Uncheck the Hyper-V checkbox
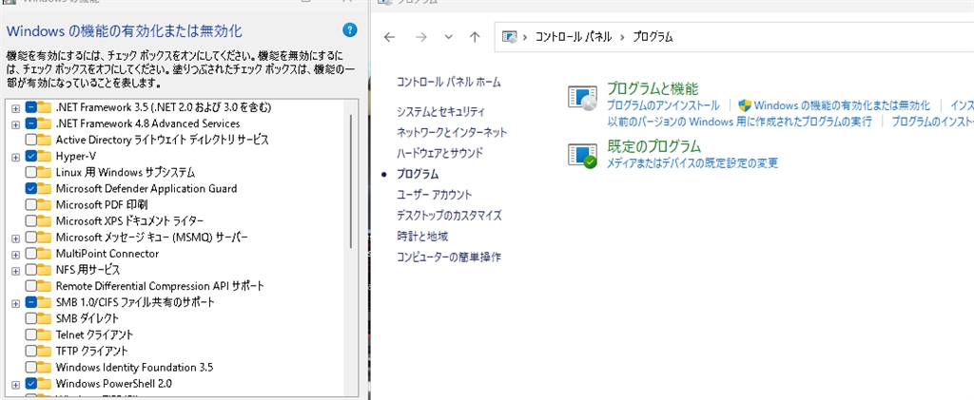This screenshot has width=974, height=400. click(30, 156)
